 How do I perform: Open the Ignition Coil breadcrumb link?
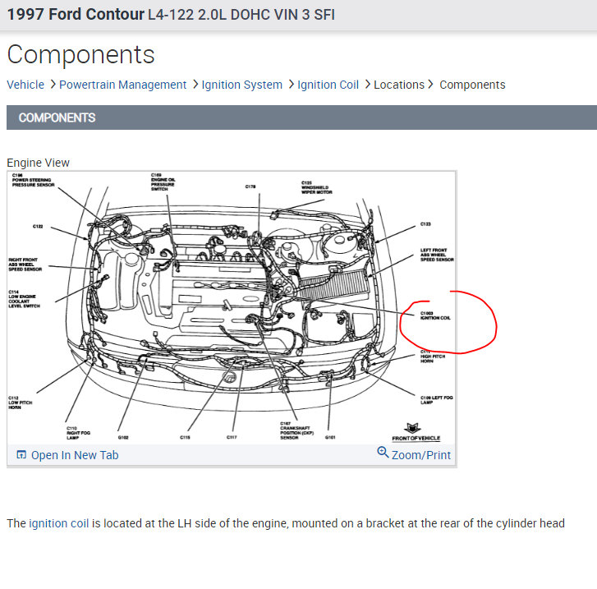(328, 85)
